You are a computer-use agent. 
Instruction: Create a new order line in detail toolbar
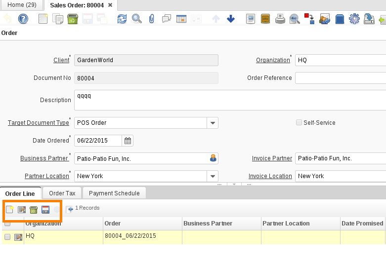(10, 210)
